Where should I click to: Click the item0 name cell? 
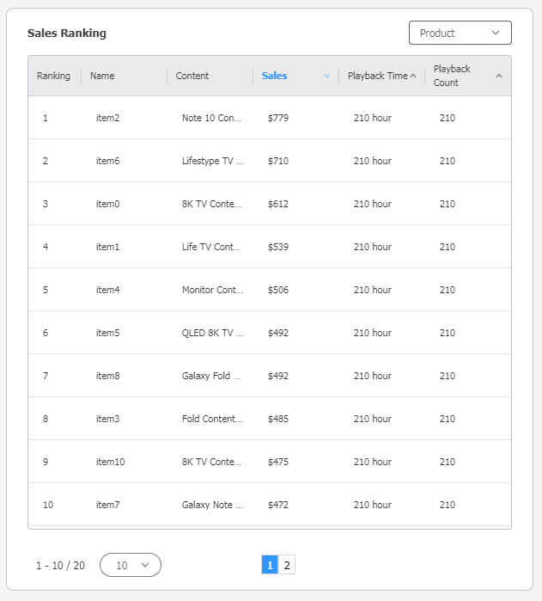(107, 204)
